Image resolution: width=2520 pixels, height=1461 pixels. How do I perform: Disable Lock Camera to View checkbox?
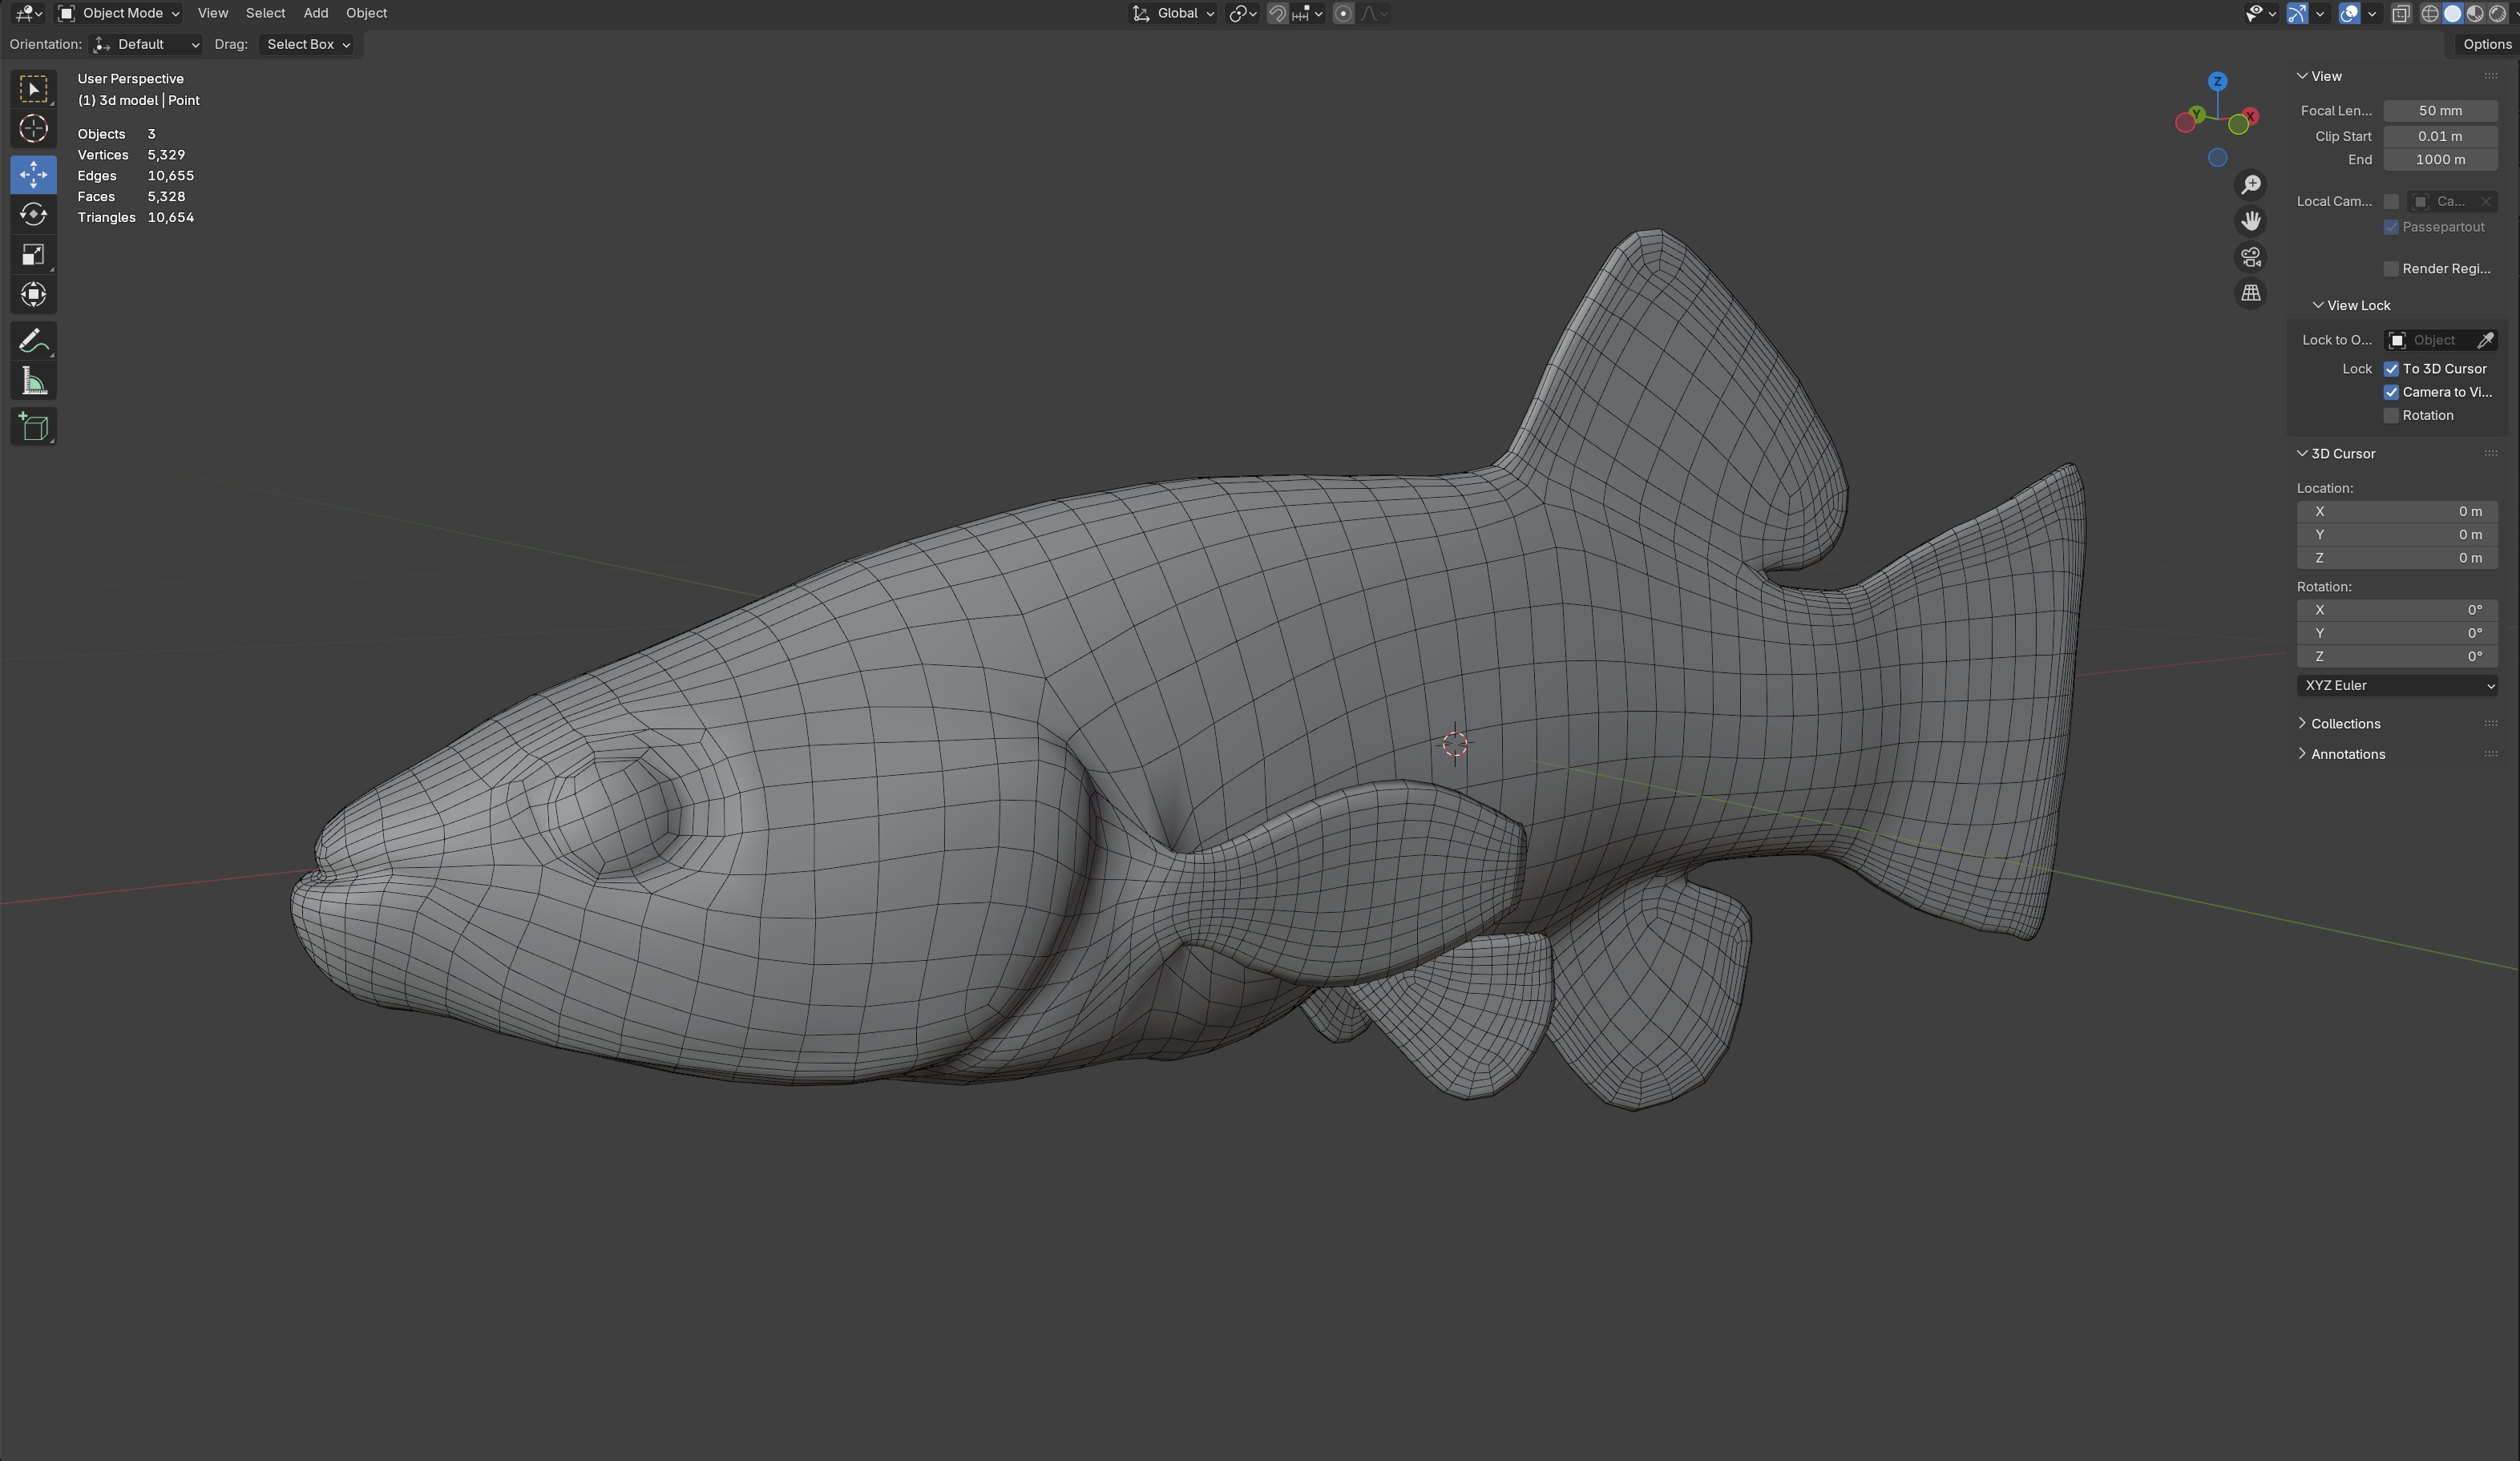pos(2391,392)
